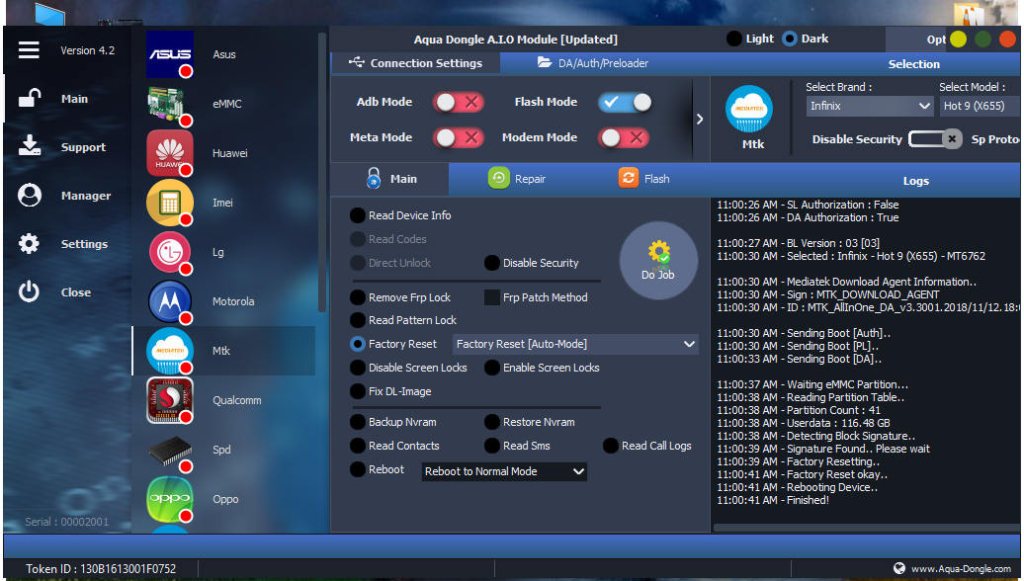This screenshot has width=1024, height=581.
Task: Select the Read Sms option
Action: coord(517,446)
